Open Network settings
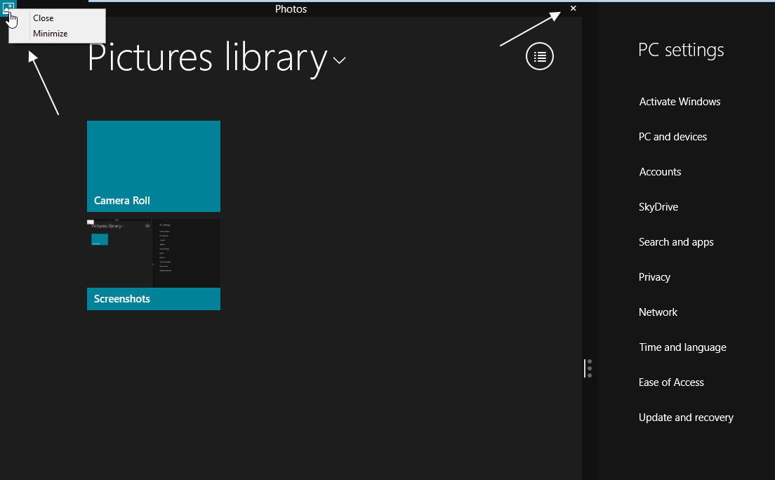Viewport: 775px width, 480px height. 658,312
